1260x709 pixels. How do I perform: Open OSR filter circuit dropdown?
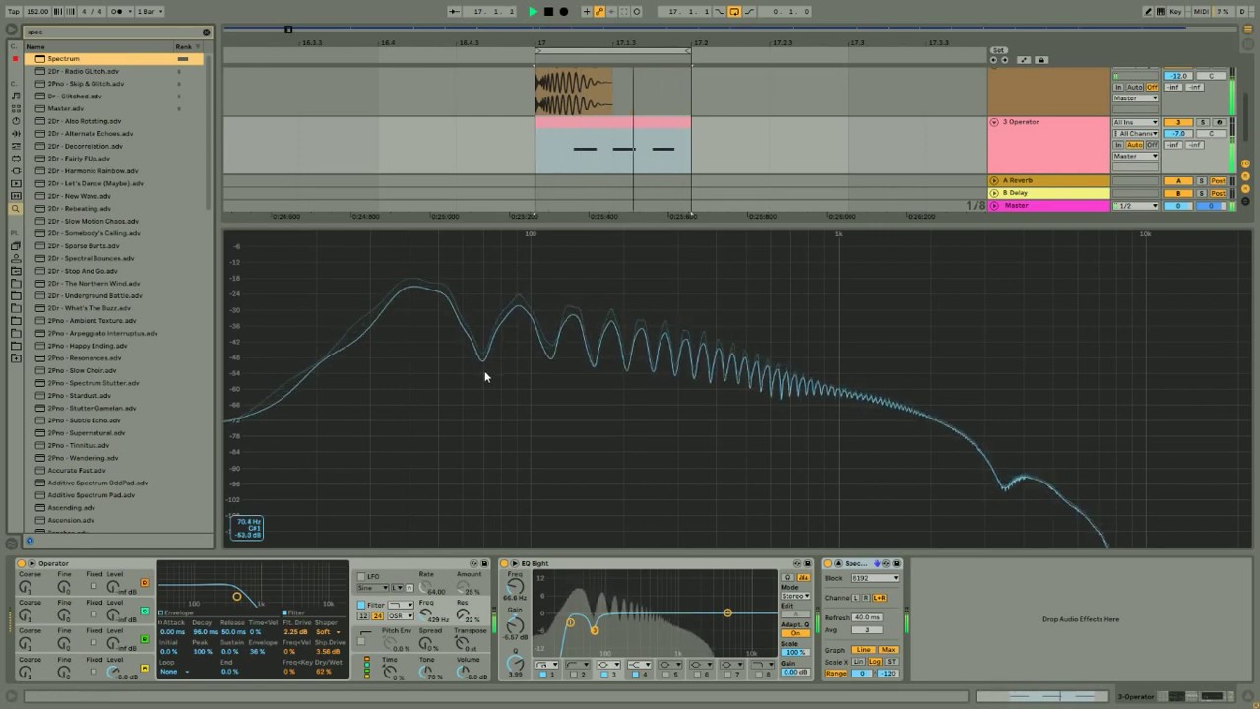400,615
